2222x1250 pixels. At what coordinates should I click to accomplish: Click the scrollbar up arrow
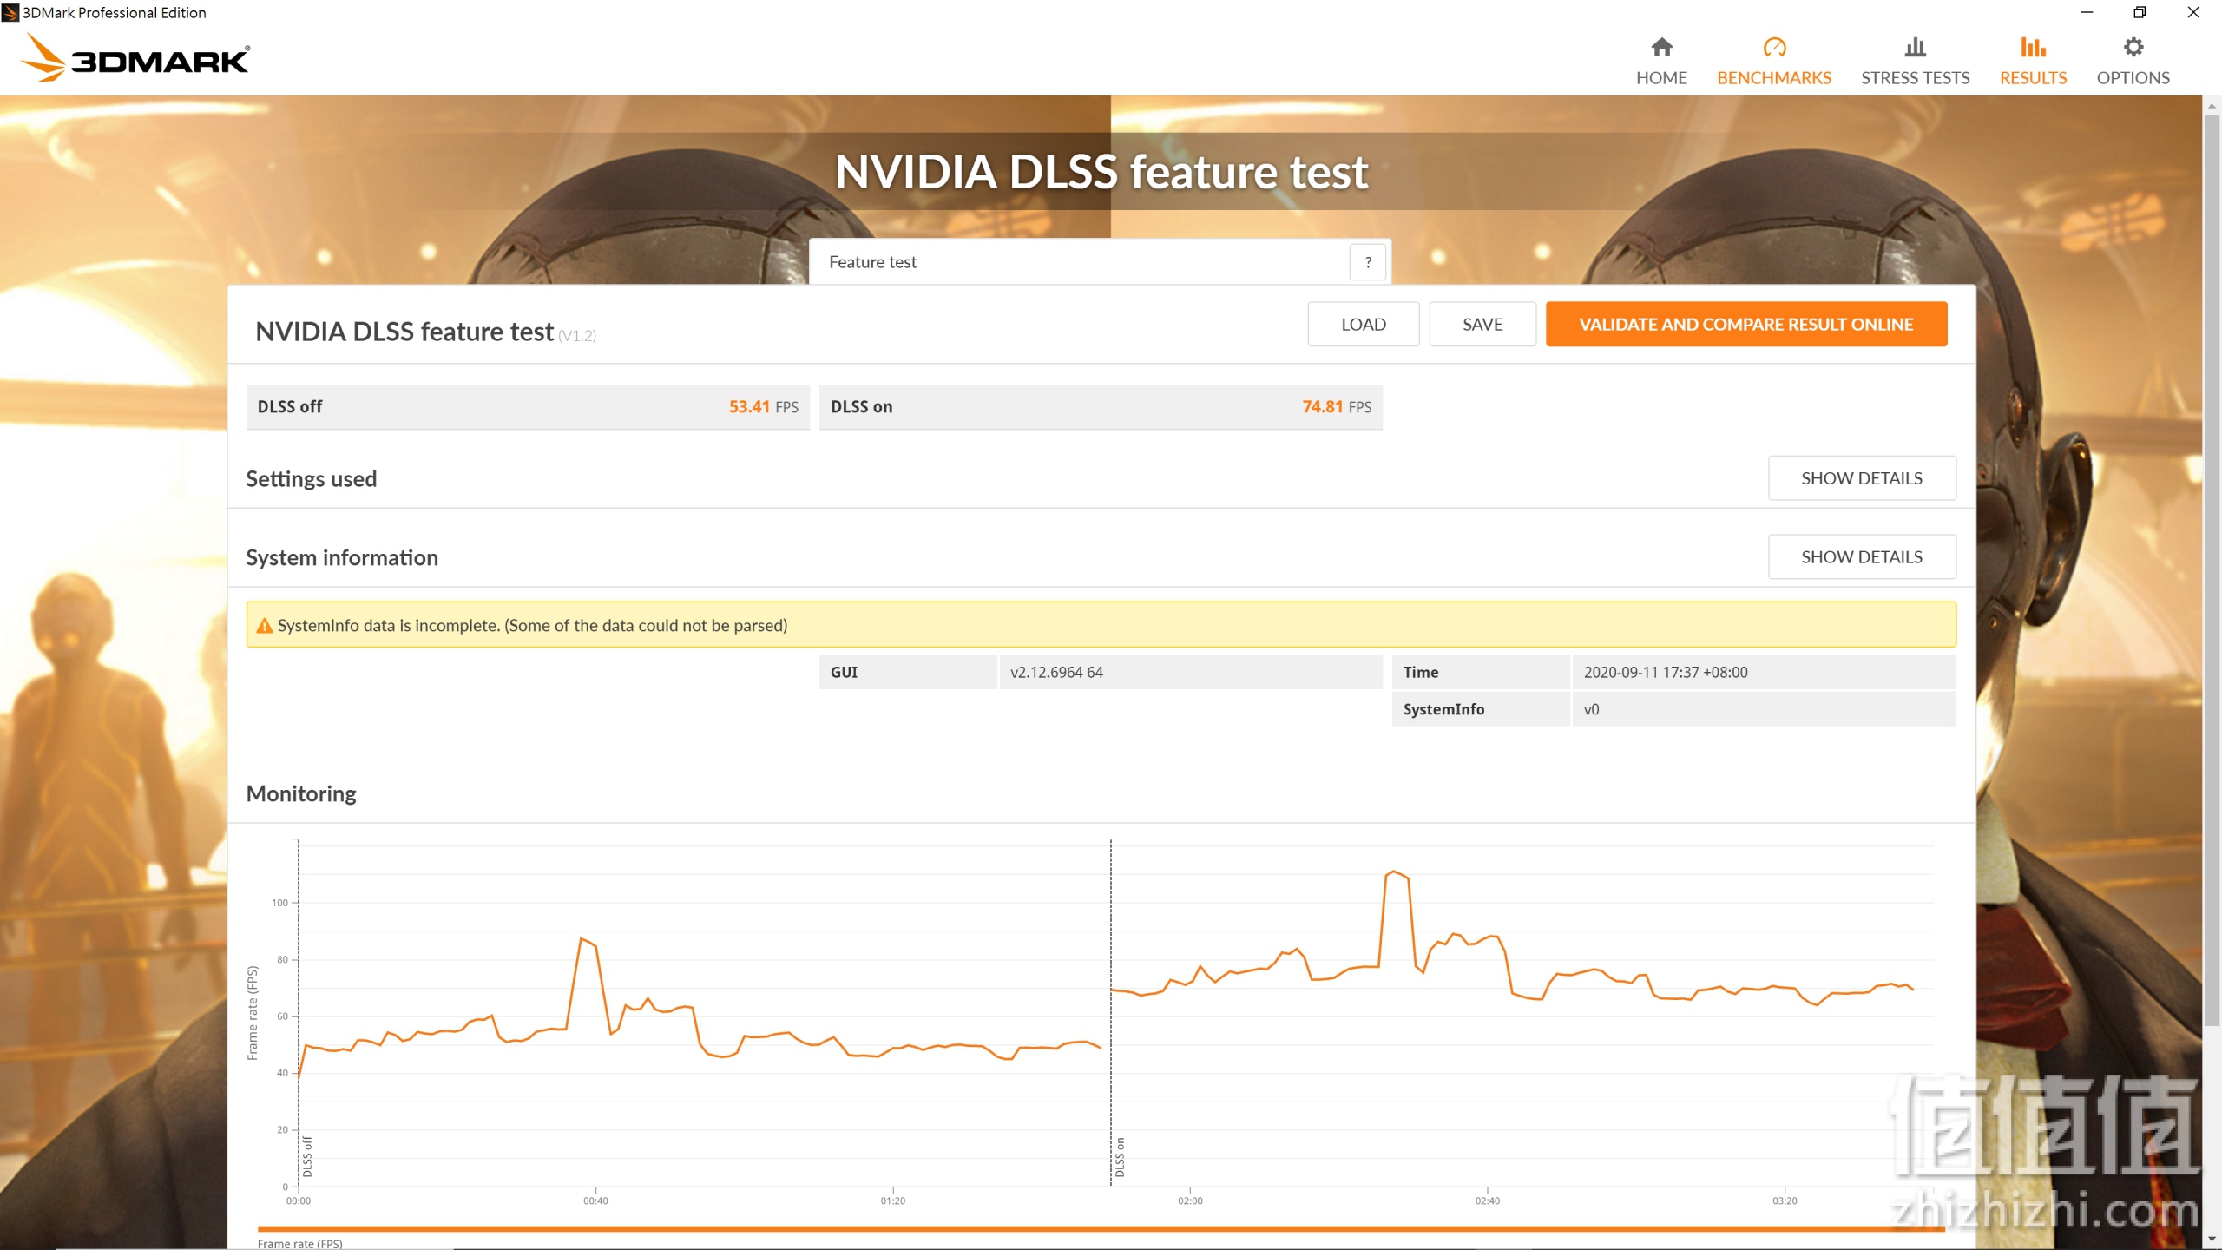[x=2211, y=106]
